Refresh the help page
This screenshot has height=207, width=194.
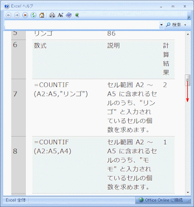[x=34, y=16]
